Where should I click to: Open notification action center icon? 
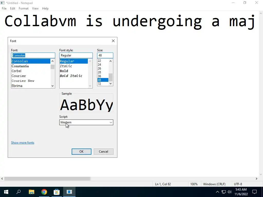(255, 192)
